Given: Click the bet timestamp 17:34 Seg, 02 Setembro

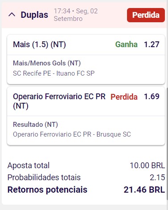Looking at the screenshot, I should (x=76, y=15).
